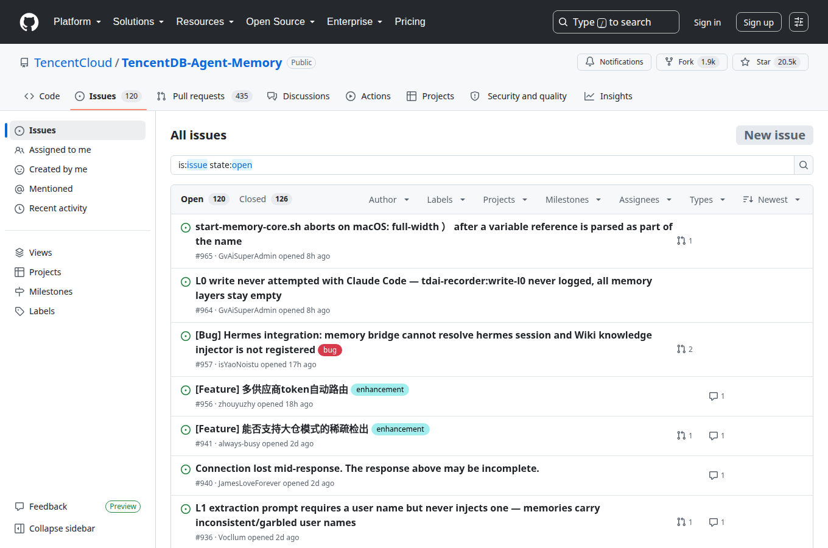
Task: Open linked pull request icon on issue #965
Action: pyautogui.click(x=684, y=241)
